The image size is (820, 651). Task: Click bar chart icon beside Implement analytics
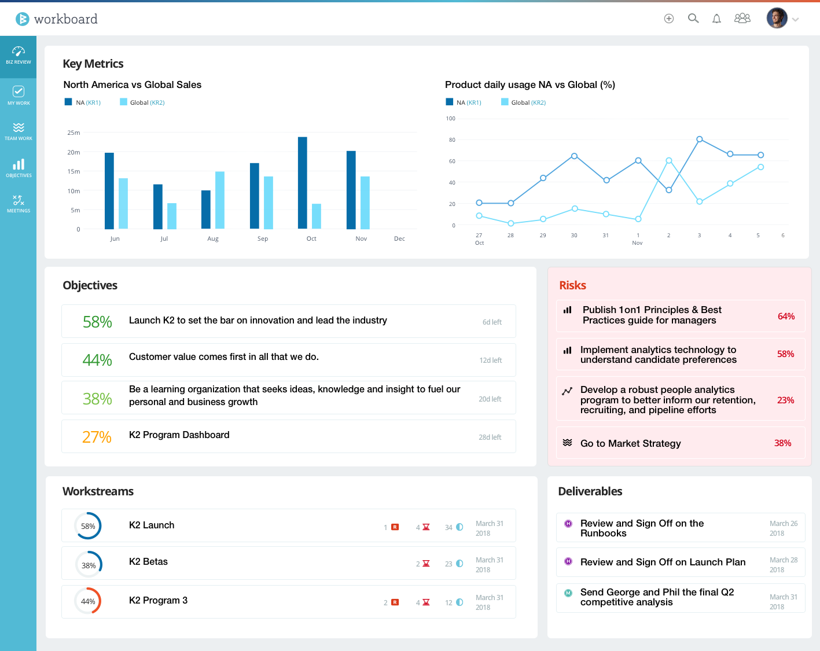coord(568,350)
